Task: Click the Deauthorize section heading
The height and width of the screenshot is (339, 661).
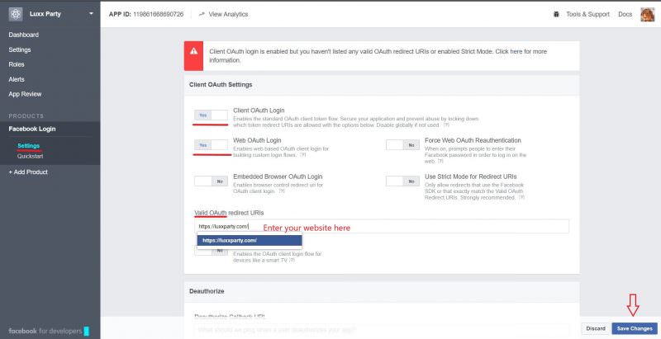Action: pyautogui.click(x=207, y=291)
